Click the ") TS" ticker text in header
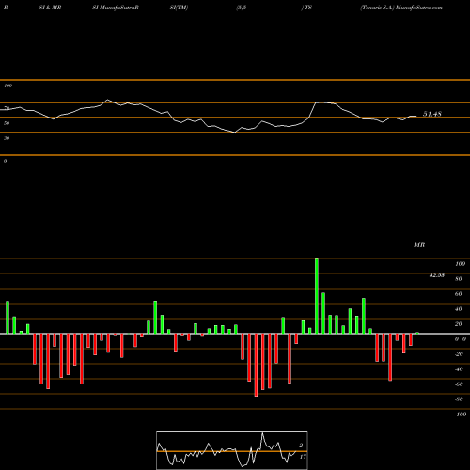Screen dimensions: 470x470 (306, 8)
